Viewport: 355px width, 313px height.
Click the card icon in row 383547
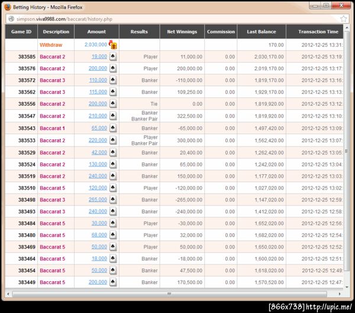click(113, 116)
